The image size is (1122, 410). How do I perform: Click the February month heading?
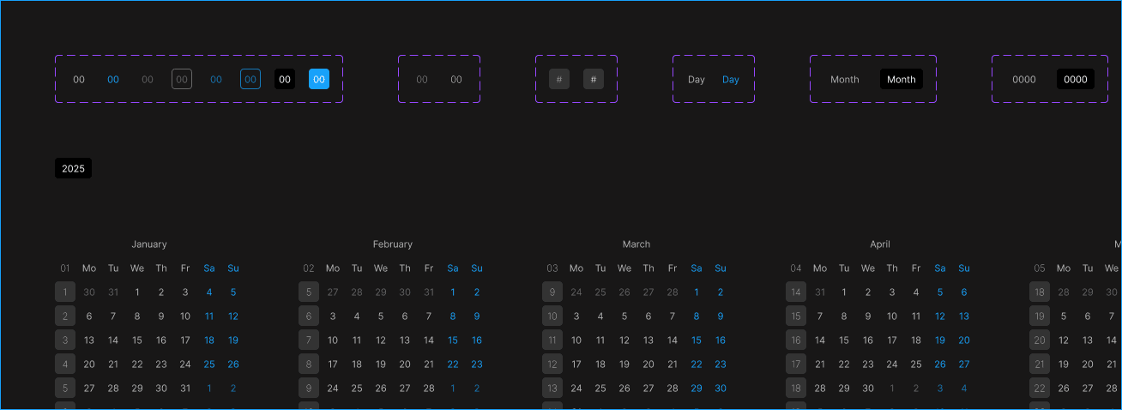[x=393, y=244]
